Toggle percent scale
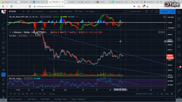The height and width of the screenshot is (102, 182). [158, 94]
